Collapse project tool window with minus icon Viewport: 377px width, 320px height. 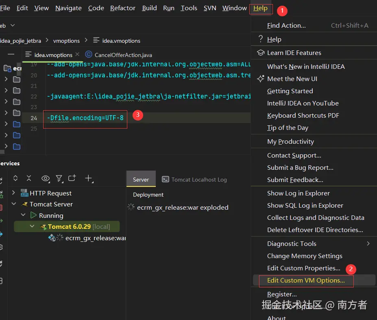(11, 55)
